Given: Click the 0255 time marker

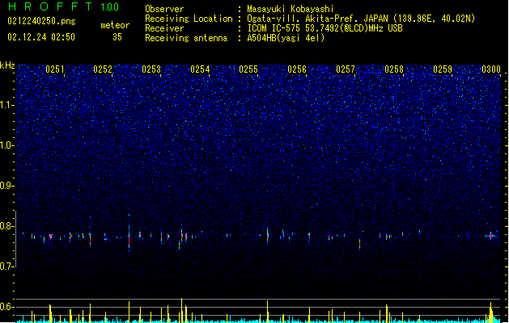Looking at the screenshot, I should [x=248, y=69].
